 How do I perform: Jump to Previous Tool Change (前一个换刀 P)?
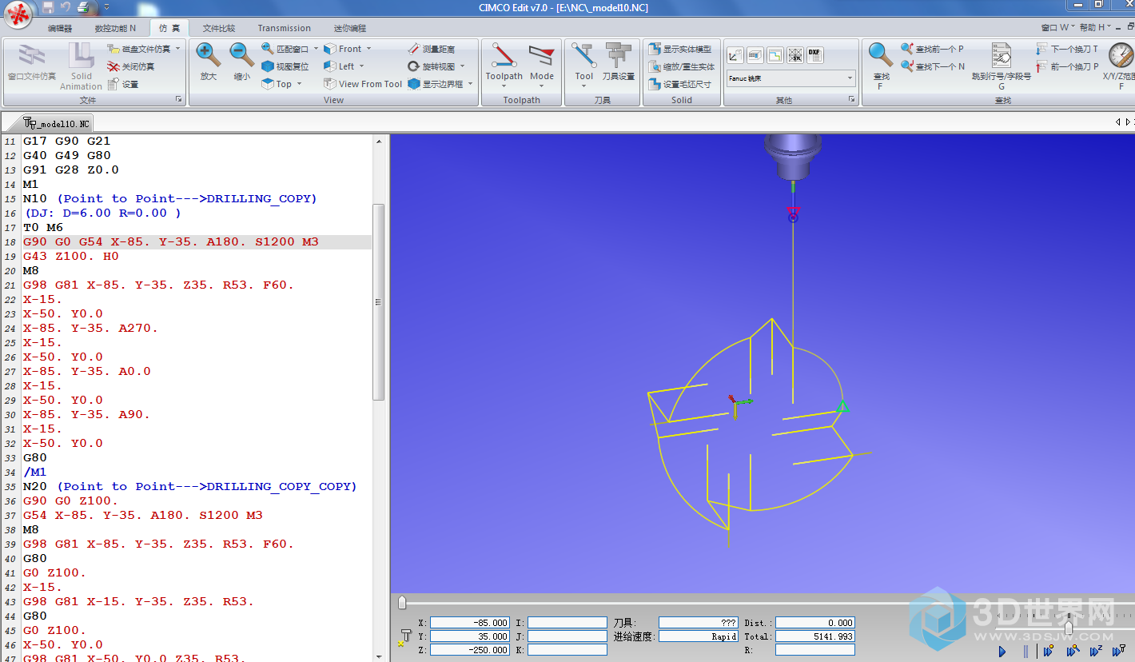pos(1066,66)
